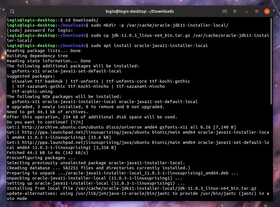The width and height of the screenshot is (280, 207).
Task: Click '(Reading database ... 582251 files' line
Action: (98, 168)
